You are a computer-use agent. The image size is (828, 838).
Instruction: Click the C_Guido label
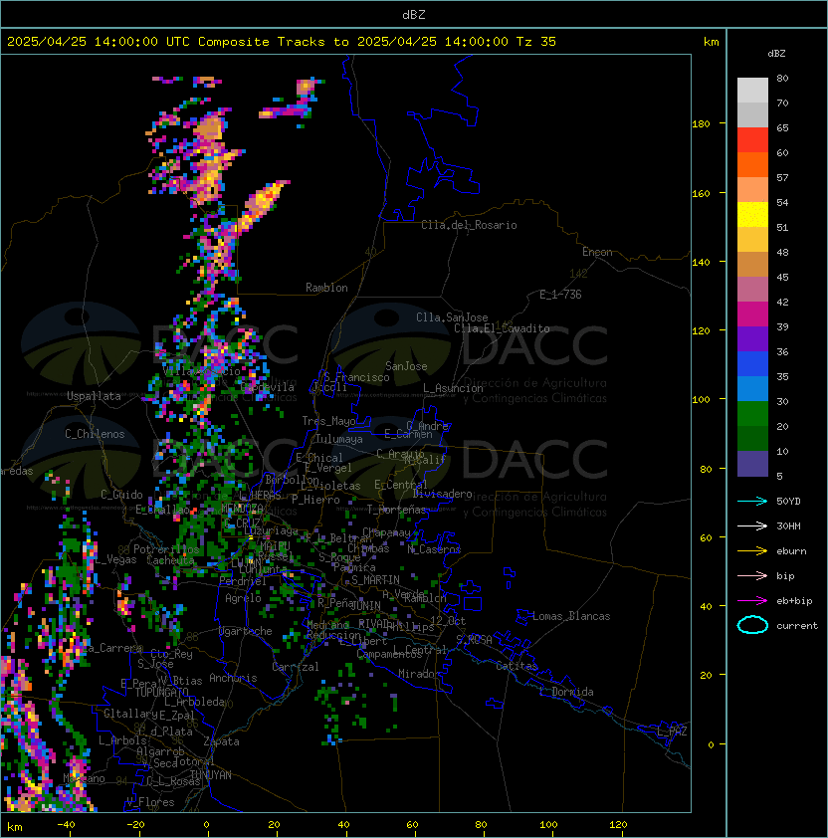point(121,495)
